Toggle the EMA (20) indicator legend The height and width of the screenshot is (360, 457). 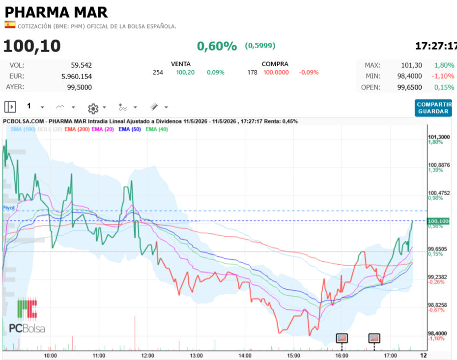103,129
